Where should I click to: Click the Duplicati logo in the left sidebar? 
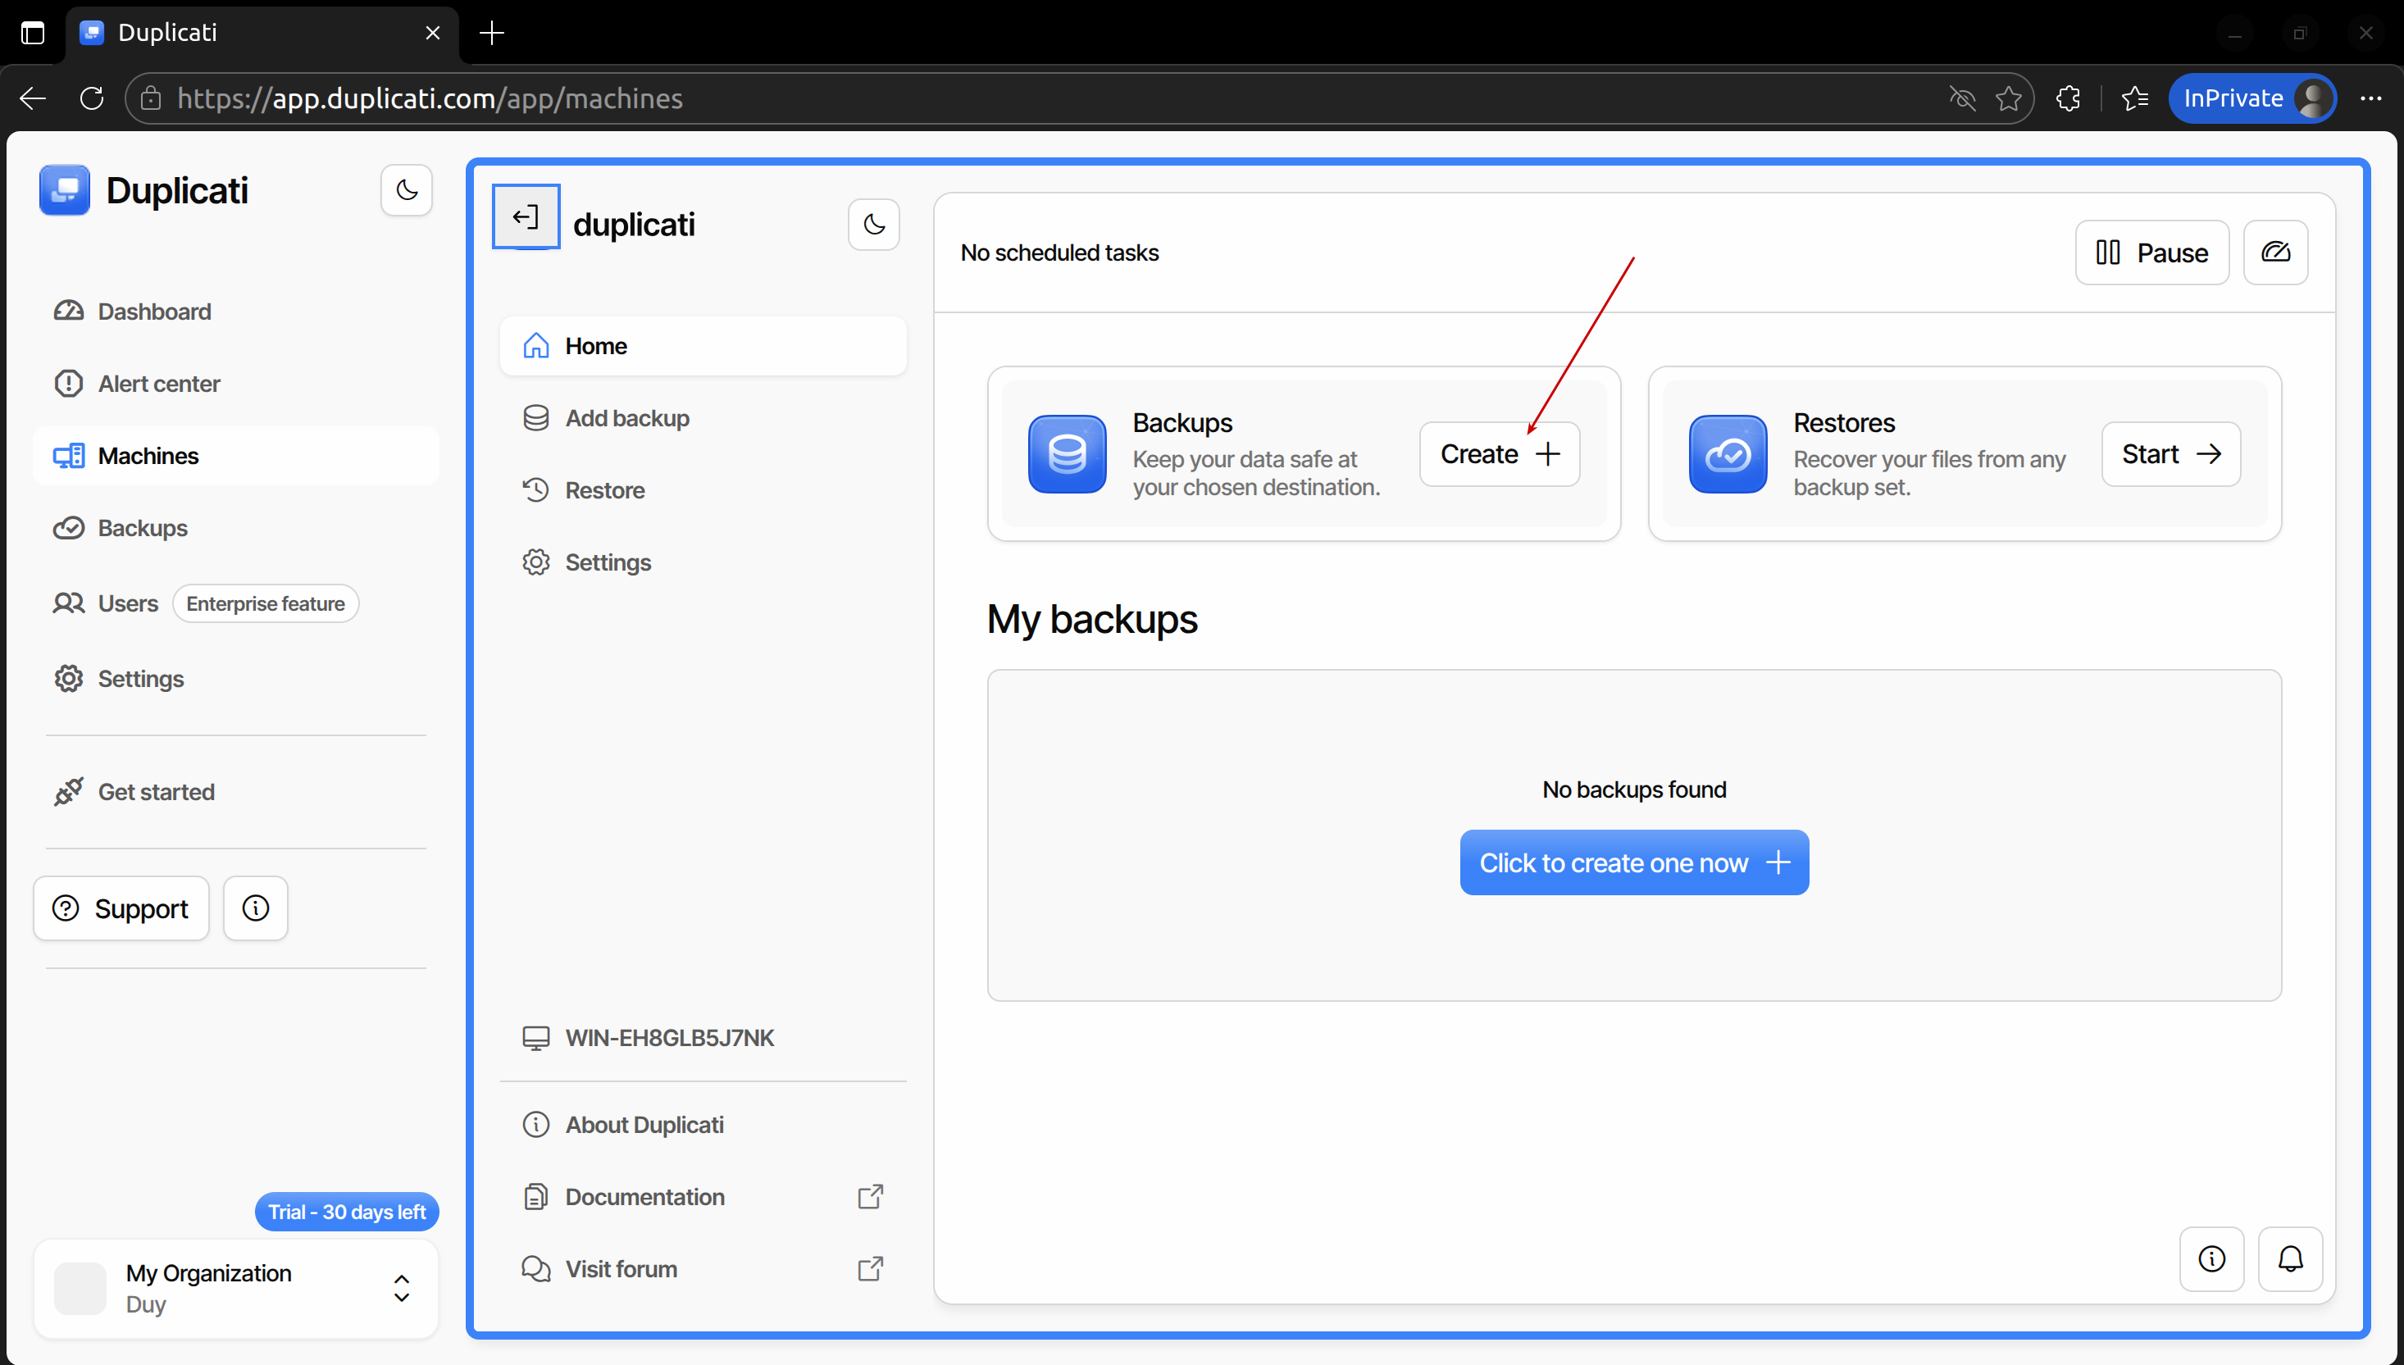[x=65, y=190]
